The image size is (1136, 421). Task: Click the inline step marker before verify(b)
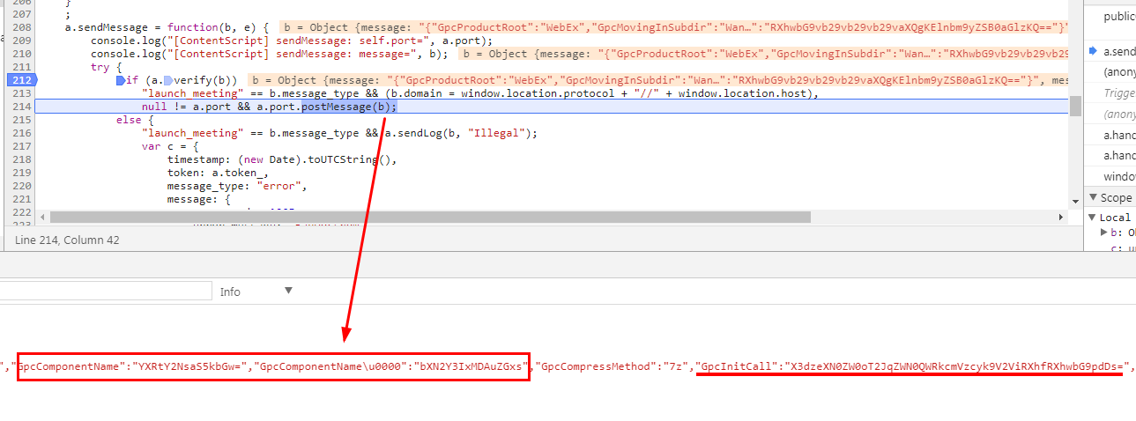[x=169, y=80]
